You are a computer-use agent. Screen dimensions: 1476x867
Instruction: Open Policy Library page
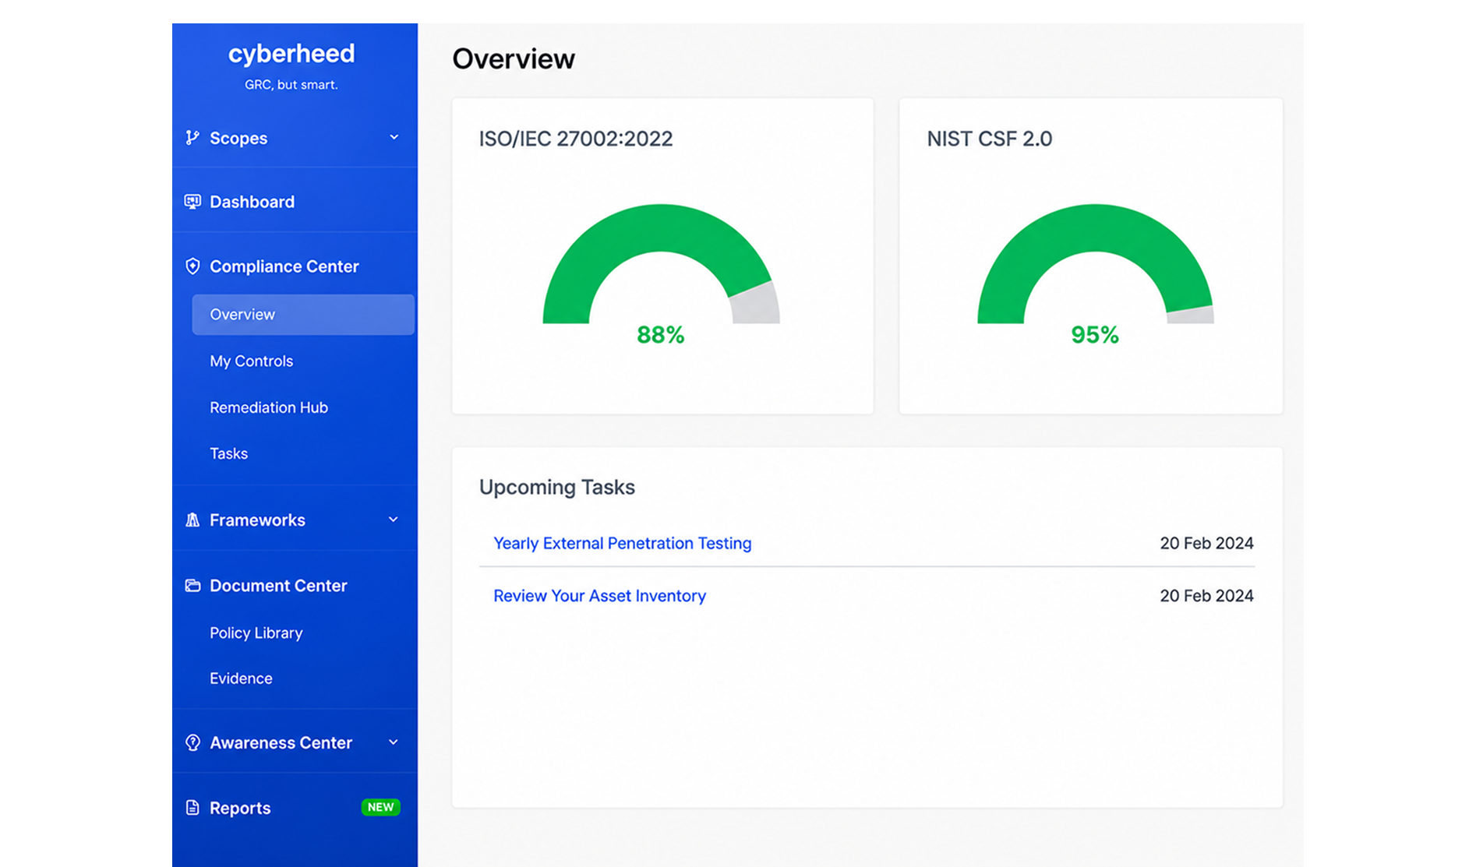pos(256,633)
